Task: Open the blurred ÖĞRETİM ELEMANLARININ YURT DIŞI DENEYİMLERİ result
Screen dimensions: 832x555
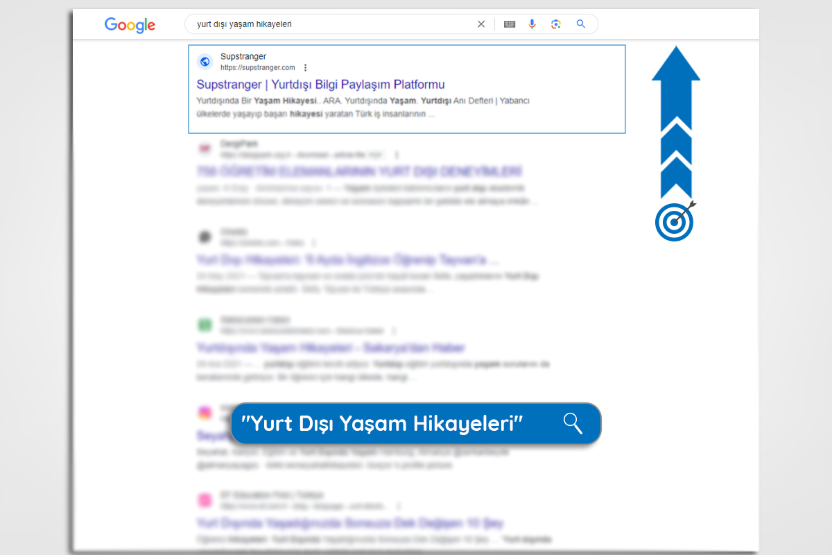Action: tap(359, 171)
